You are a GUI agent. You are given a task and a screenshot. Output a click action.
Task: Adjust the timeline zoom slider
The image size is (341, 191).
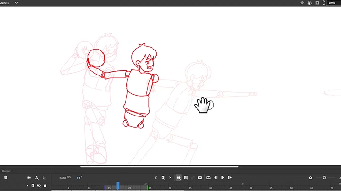[324, 178]
